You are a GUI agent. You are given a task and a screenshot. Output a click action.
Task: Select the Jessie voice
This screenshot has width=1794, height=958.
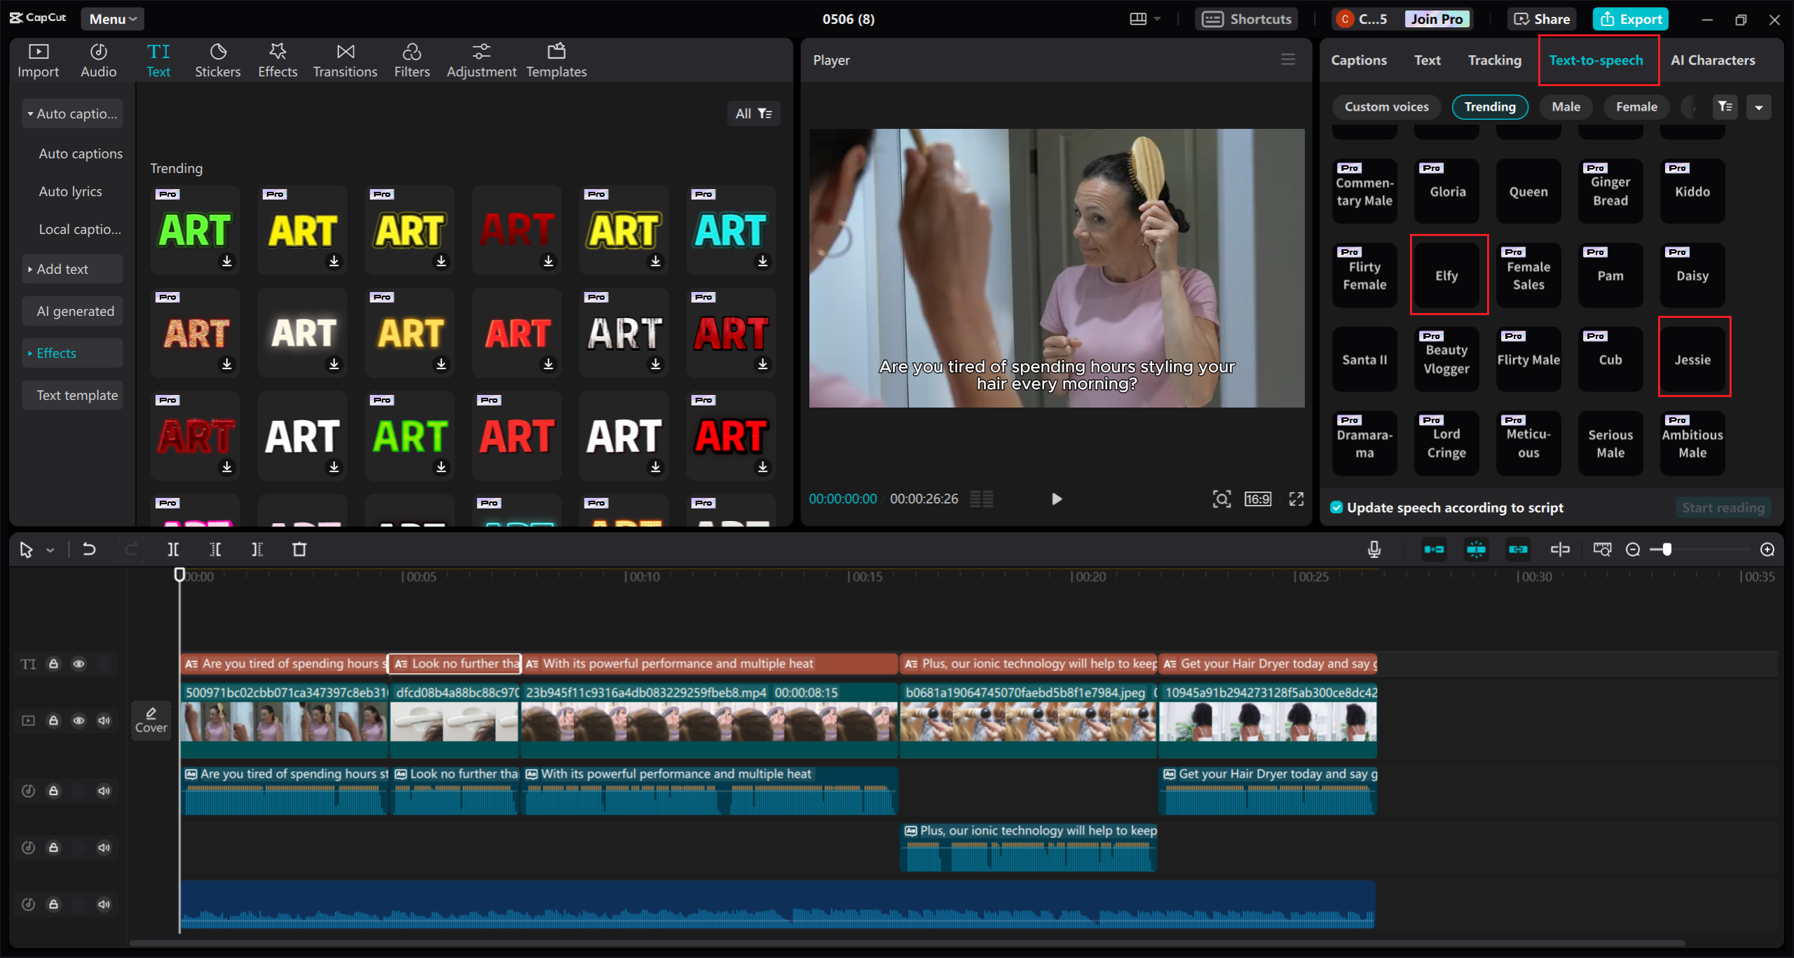click(x=1692, y=359)
